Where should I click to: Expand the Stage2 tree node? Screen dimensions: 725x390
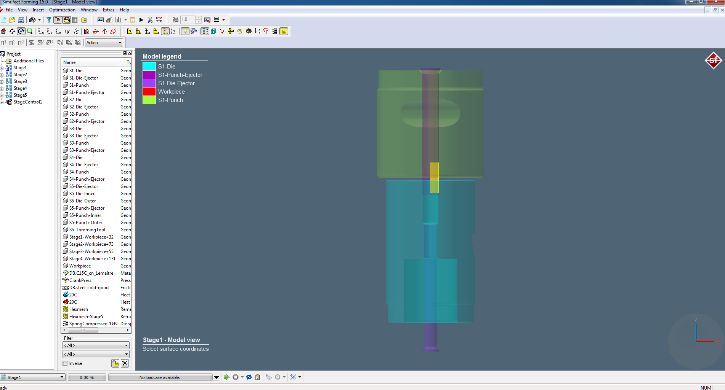pos(2,75)
